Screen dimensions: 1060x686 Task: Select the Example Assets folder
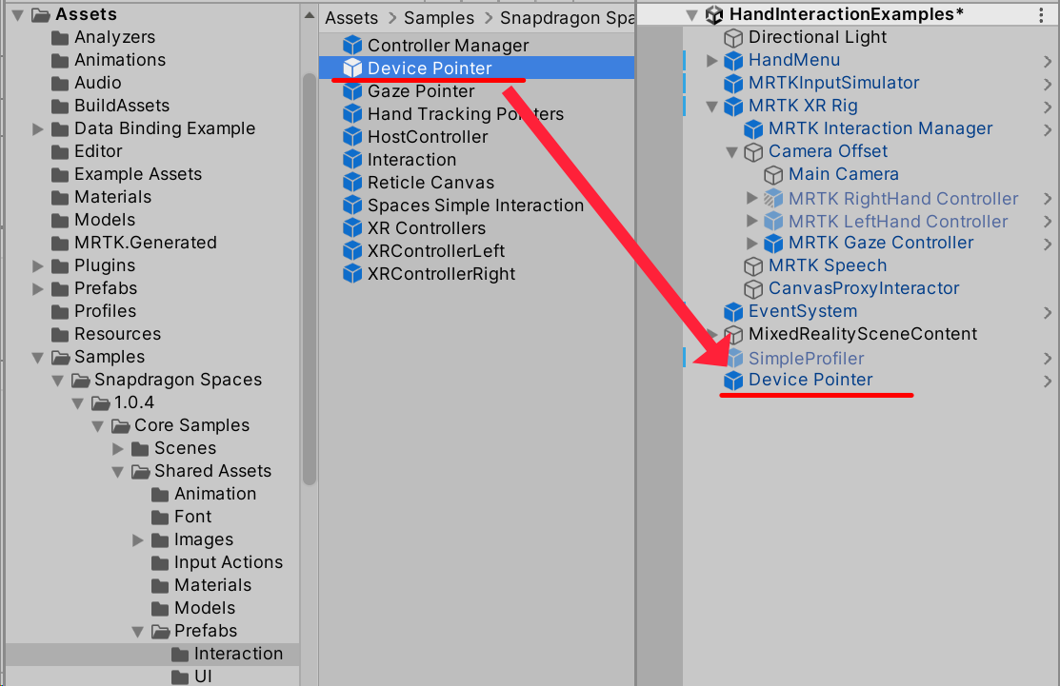tap(138, 174)
